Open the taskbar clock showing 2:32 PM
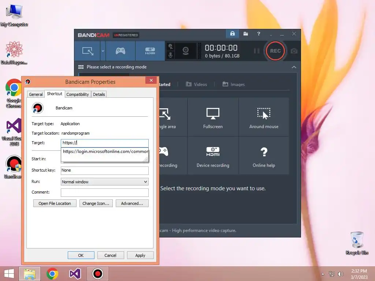Viewport: 375px width, 281px height. coord(359,274)
